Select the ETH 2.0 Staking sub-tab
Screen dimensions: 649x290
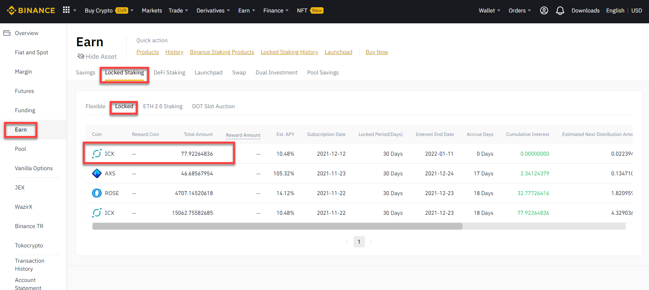click(163, 106)
